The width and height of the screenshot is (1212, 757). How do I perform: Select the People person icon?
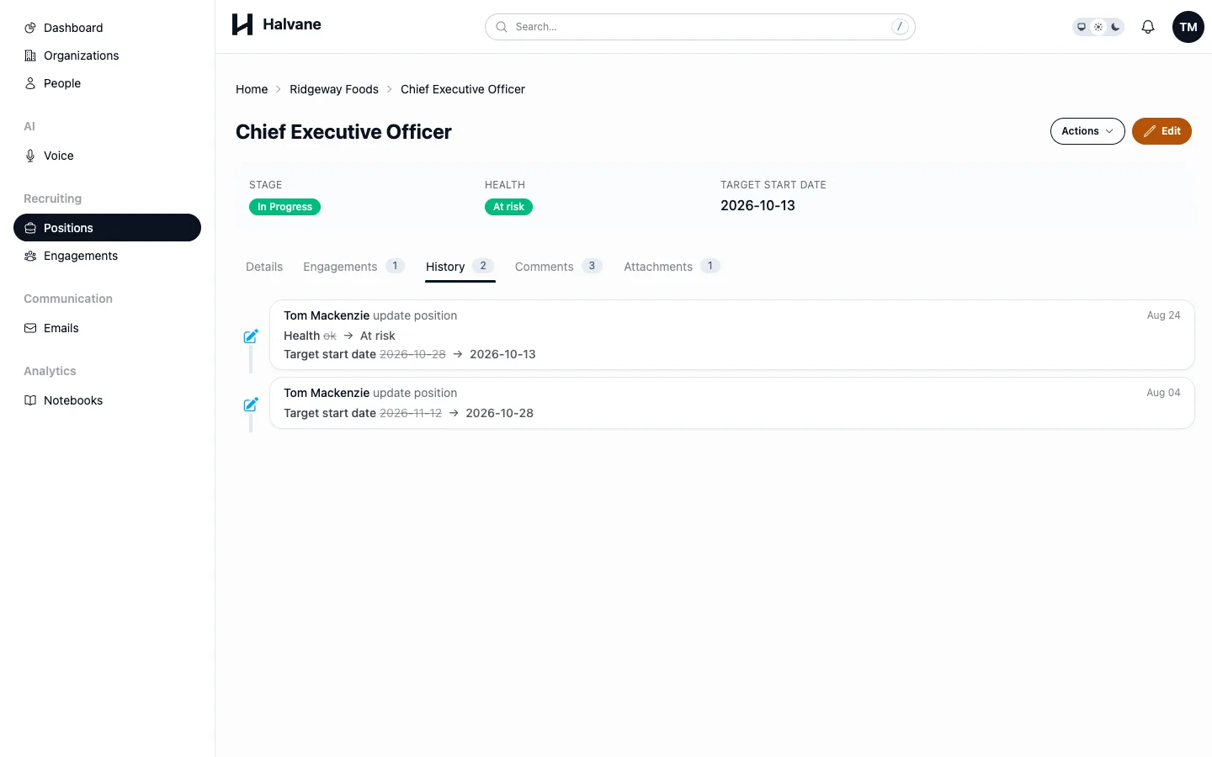click(30, 83)
